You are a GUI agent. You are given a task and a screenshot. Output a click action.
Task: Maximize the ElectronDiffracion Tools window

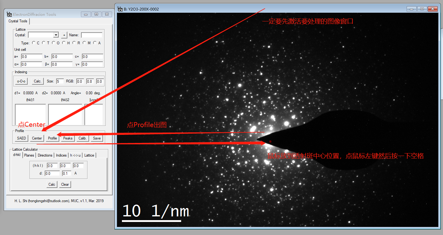click(x=96, y=14)
